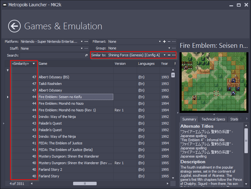Maximize the Metropolis Launcher window
The width and height of the screenshot is (251, 189).
click(x=239, y=5)
